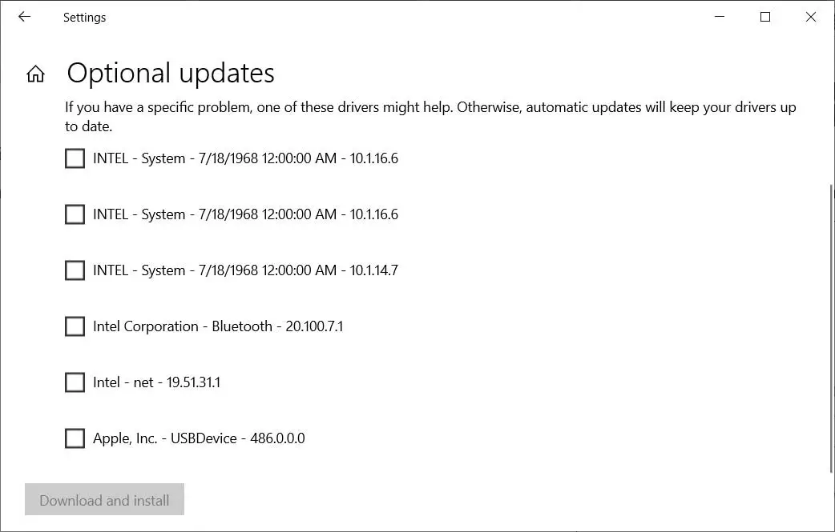Go back using the back arrow
Viewport: 835px width, 532px height.
[25, 17]
